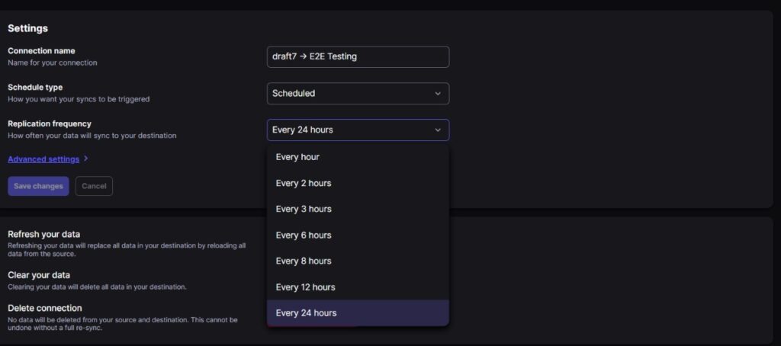Pick Every 6 hours from the list

click(304, 235)
